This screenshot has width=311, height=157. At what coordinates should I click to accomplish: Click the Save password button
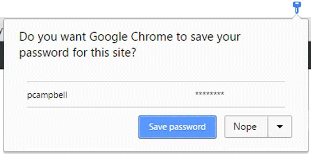point(177,127)
